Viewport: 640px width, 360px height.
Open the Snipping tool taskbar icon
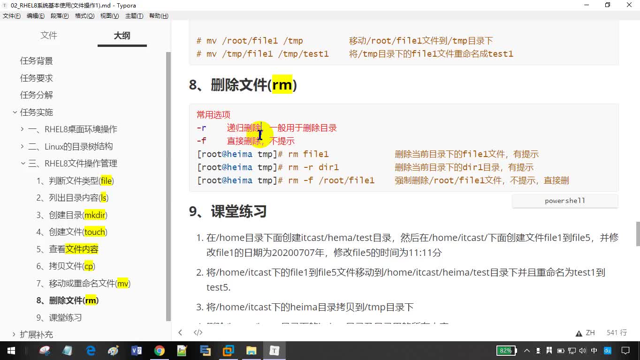tap(45, 351)
